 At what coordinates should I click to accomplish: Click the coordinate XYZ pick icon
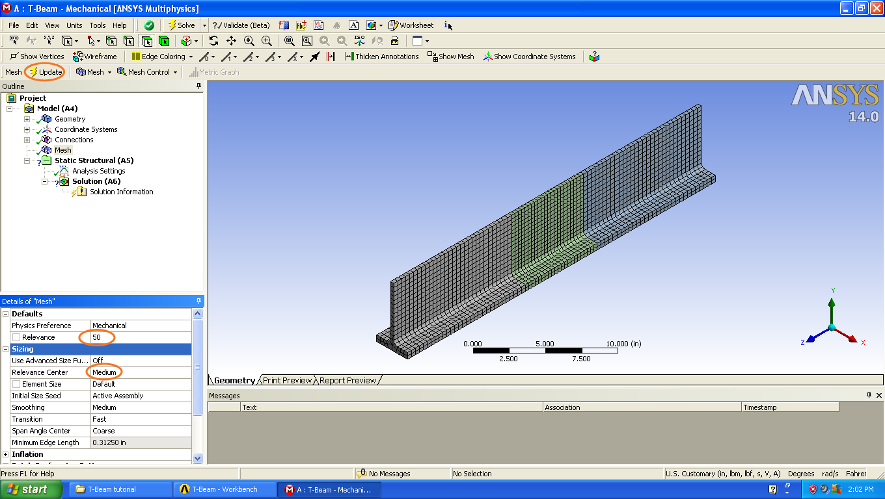pyautogui.click(x=49, y=40)
